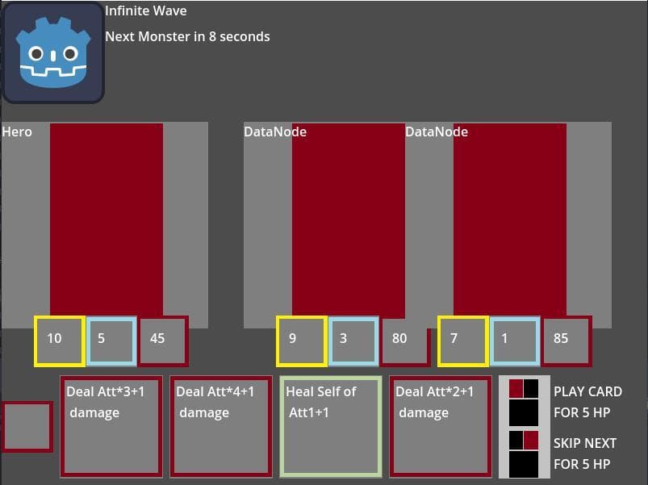
Task: Play the Heal Self of Att1+1 card
Action: pyautogui.click(x=331, y=426)
